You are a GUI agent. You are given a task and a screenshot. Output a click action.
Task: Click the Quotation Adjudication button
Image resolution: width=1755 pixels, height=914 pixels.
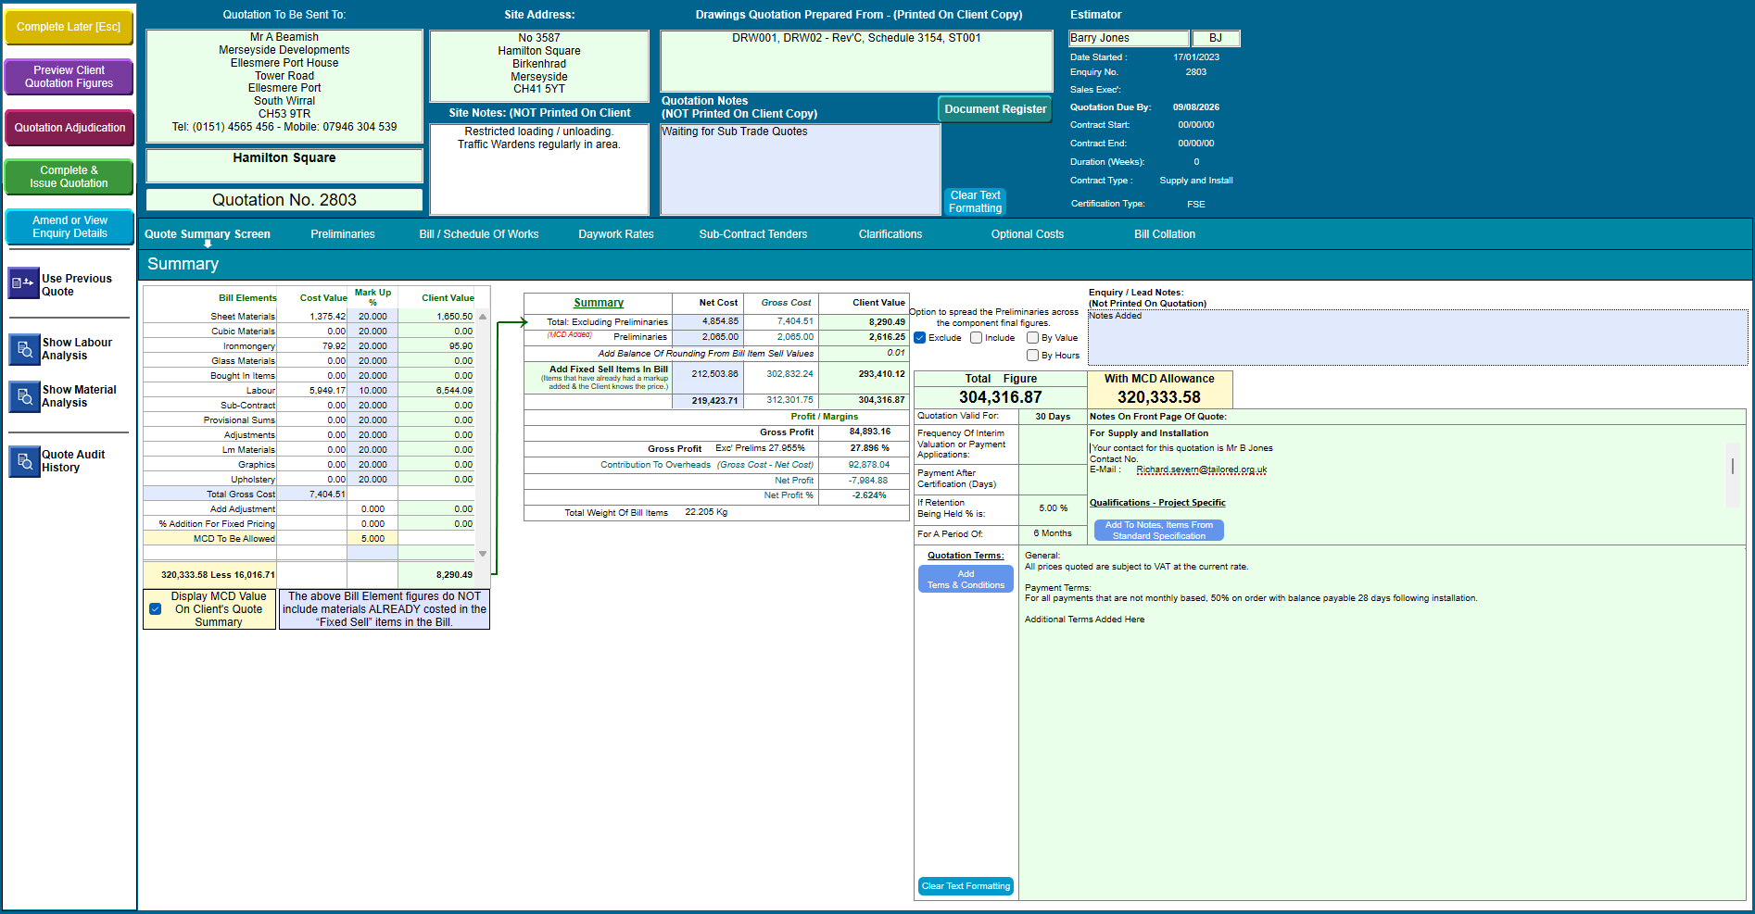pos(69,128)
